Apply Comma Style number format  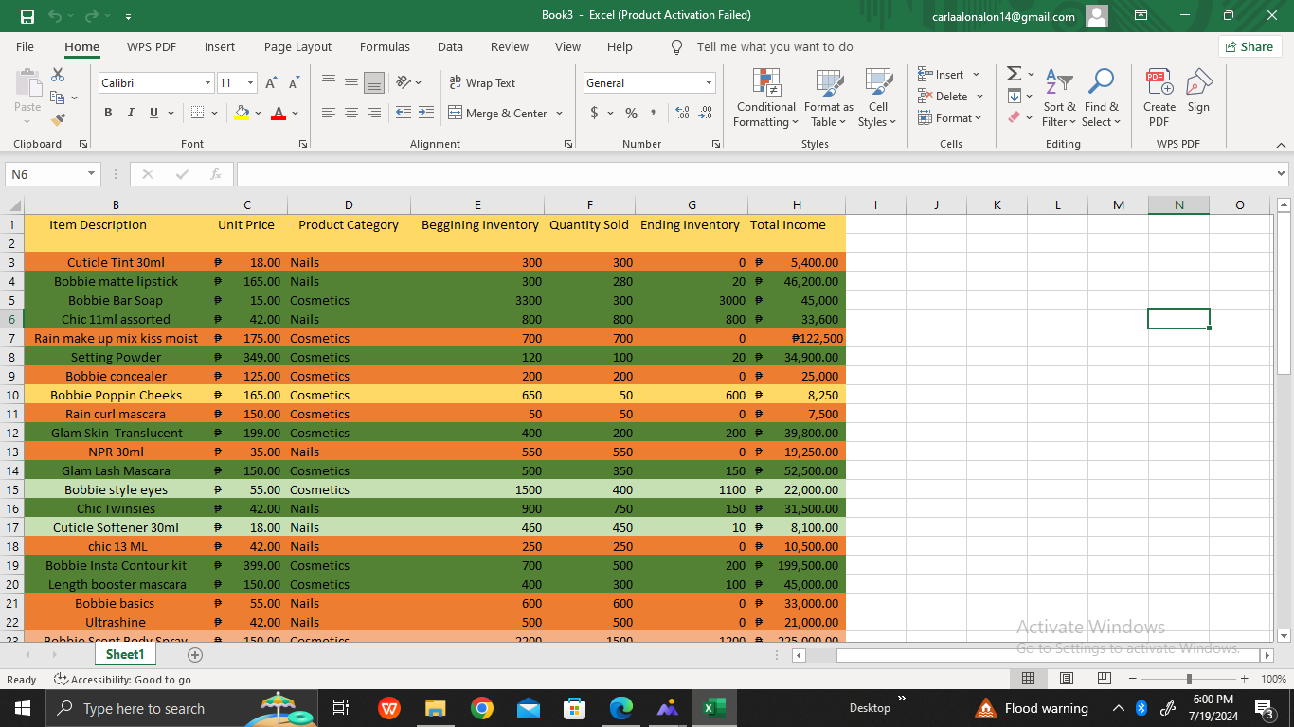pos(653,113)
